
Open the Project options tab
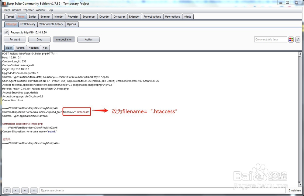[x=152, y=17]
